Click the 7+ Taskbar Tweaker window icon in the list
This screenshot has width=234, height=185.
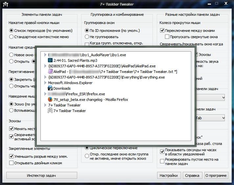point(50,110)
